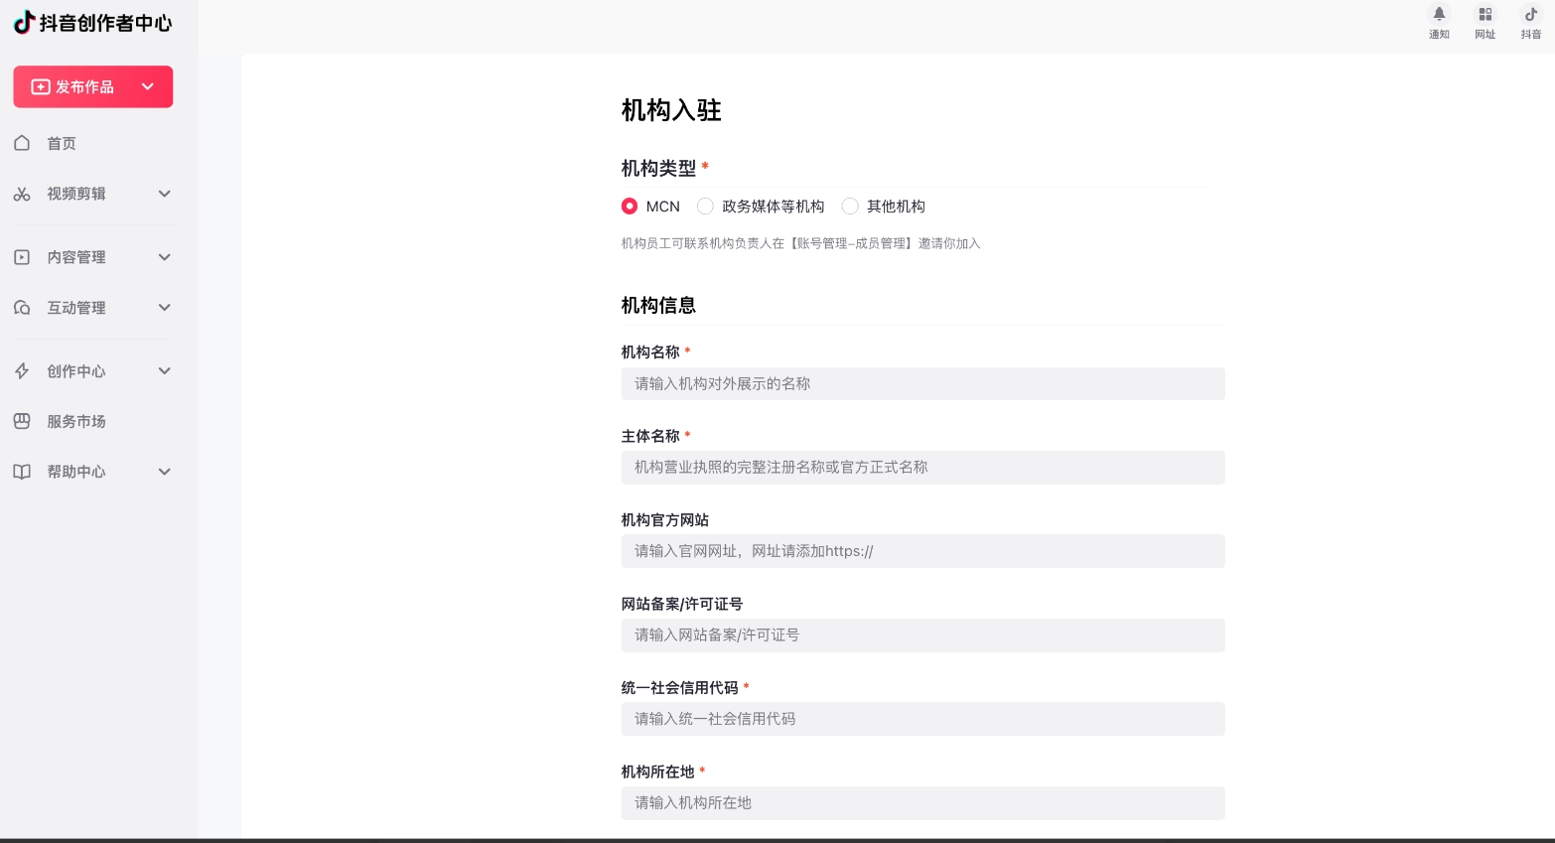Click the 机构信息 section heading
Image resolution: width=1555 pixels, height=843 pixels.
pyautogui.click(x=658, y=306)
